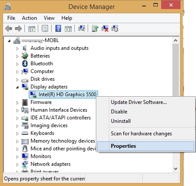This screenshot has height=186, width=196.
Task: Click the Human Interface Devices icon
Action: coord(25,110)
